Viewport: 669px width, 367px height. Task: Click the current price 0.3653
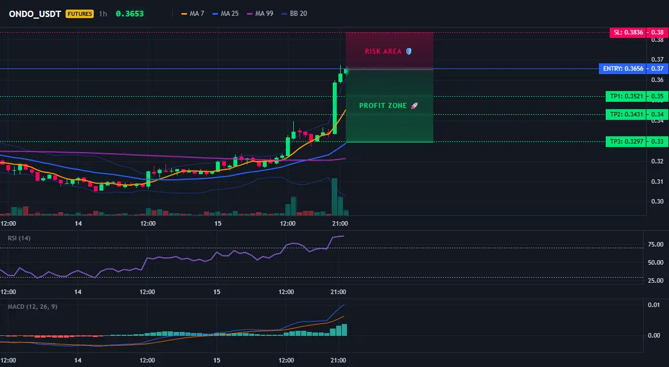130,14
